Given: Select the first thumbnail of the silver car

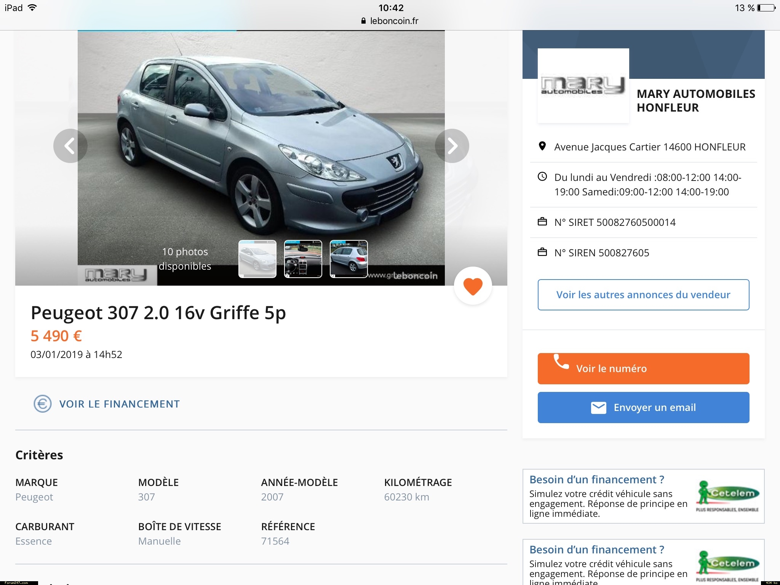Looking at the screenshot, I should point(257,259).
